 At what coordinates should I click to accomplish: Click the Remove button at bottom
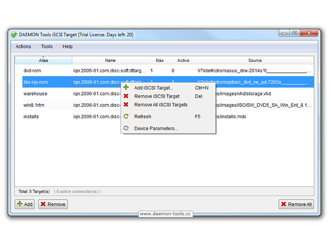click(x=53, y=204)
